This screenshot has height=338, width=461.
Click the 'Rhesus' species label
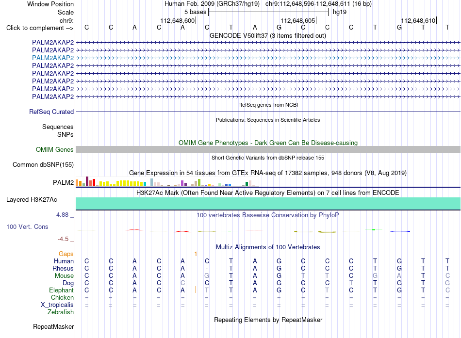(63, 268)
